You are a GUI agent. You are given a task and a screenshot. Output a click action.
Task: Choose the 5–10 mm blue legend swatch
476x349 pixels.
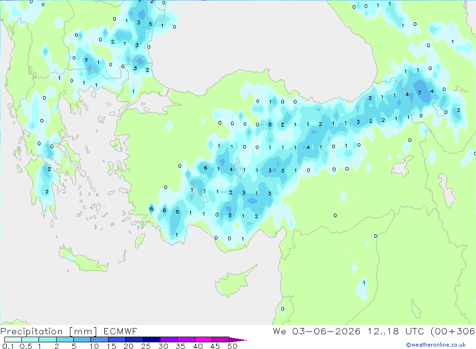tap(82, 339)
